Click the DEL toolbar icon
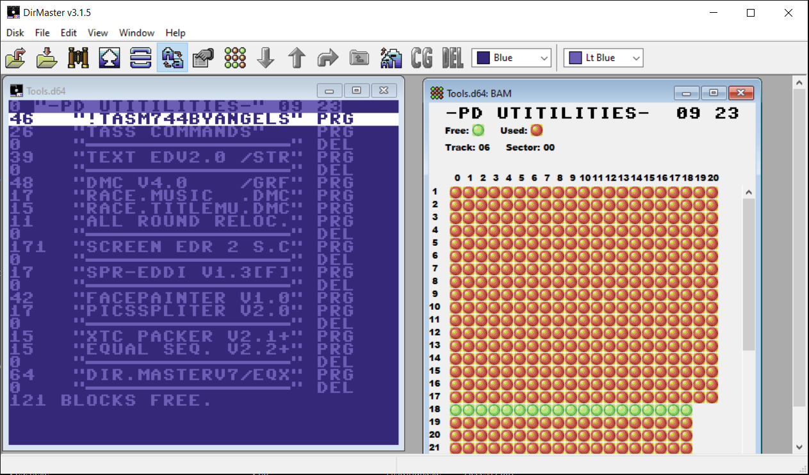The width and height of the screenshot is (809, 475). pyautogui.click(x=453, y=57)
